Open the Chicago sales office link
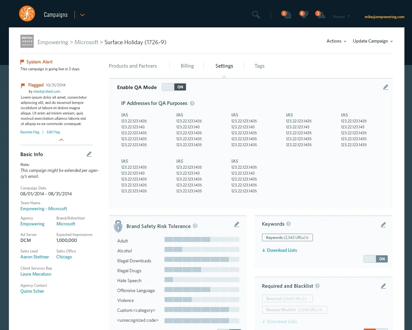The width and height of the screenshot is (412, 330). (x=64, y=257)
